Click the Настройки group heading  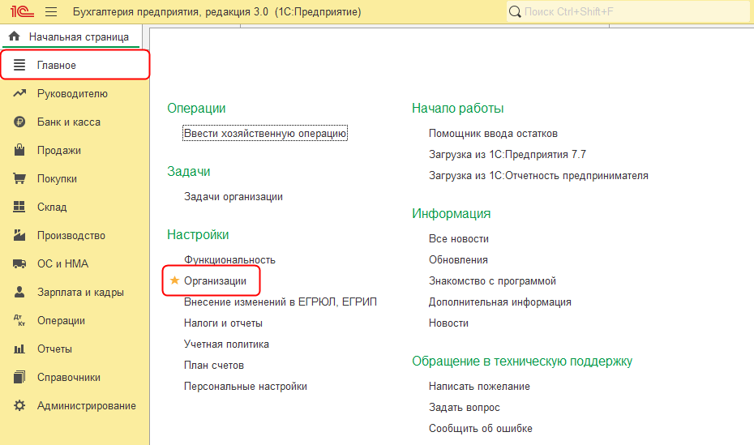click(198, 234)
